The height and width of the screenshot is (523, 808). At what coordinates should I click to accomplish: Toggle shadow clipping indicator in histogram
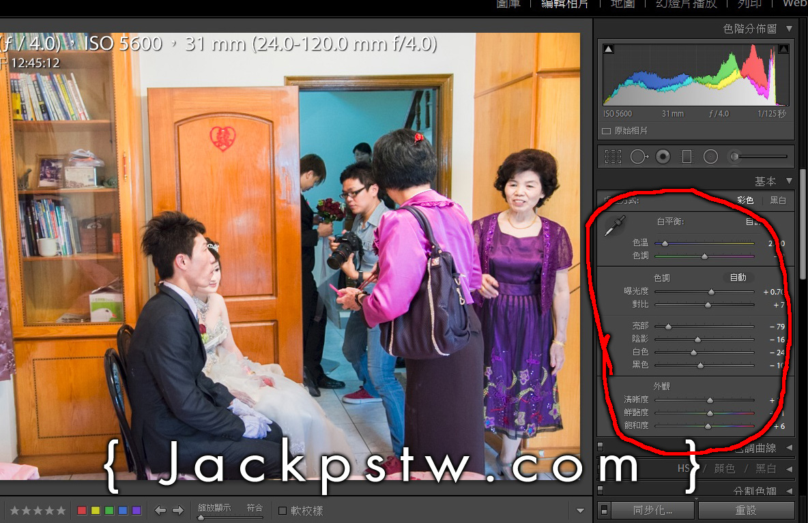click(x=609, y=48)
